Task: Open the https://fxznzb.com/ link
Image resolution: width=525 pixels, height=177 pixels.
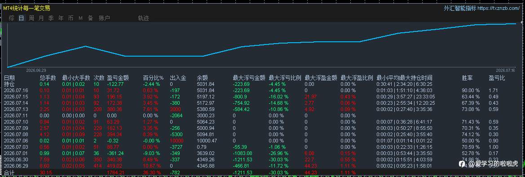Action: pyautogui.click(x=498, y=9)
